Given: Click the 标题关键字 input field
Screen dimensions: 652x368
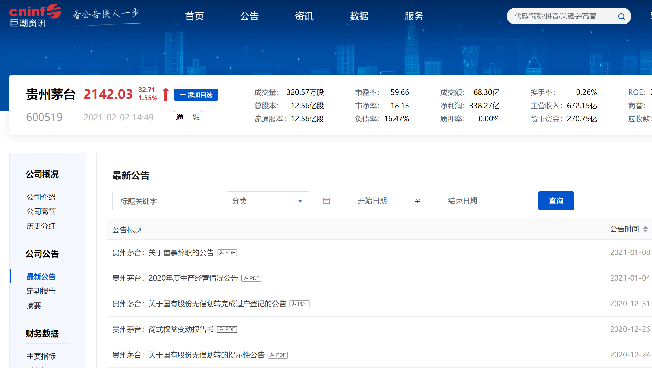Looking at the screenshot, I should (x=166, y=201).
